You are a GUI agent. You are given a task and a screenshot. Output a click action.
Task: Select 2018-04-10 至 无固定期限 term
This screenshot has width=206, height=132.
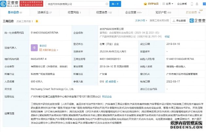click(114, 66)
